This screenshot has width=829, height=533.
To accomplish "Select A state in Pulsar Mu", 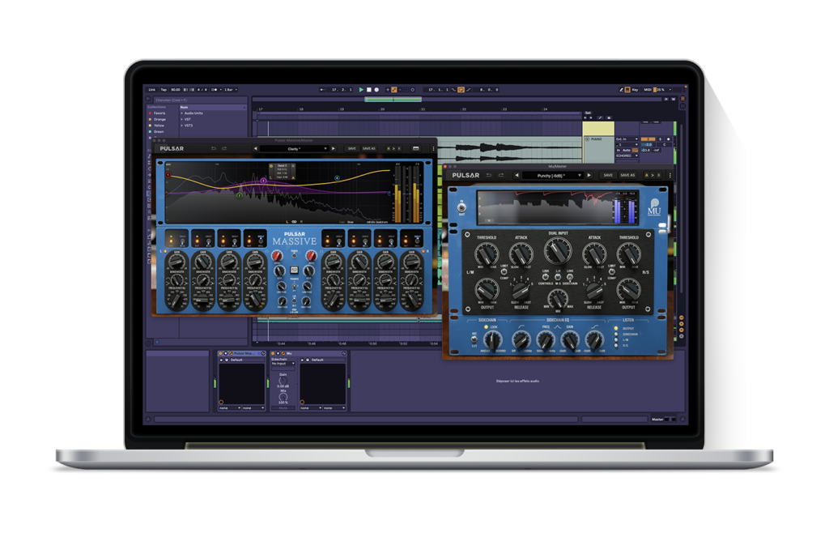I will pos(646,175).
